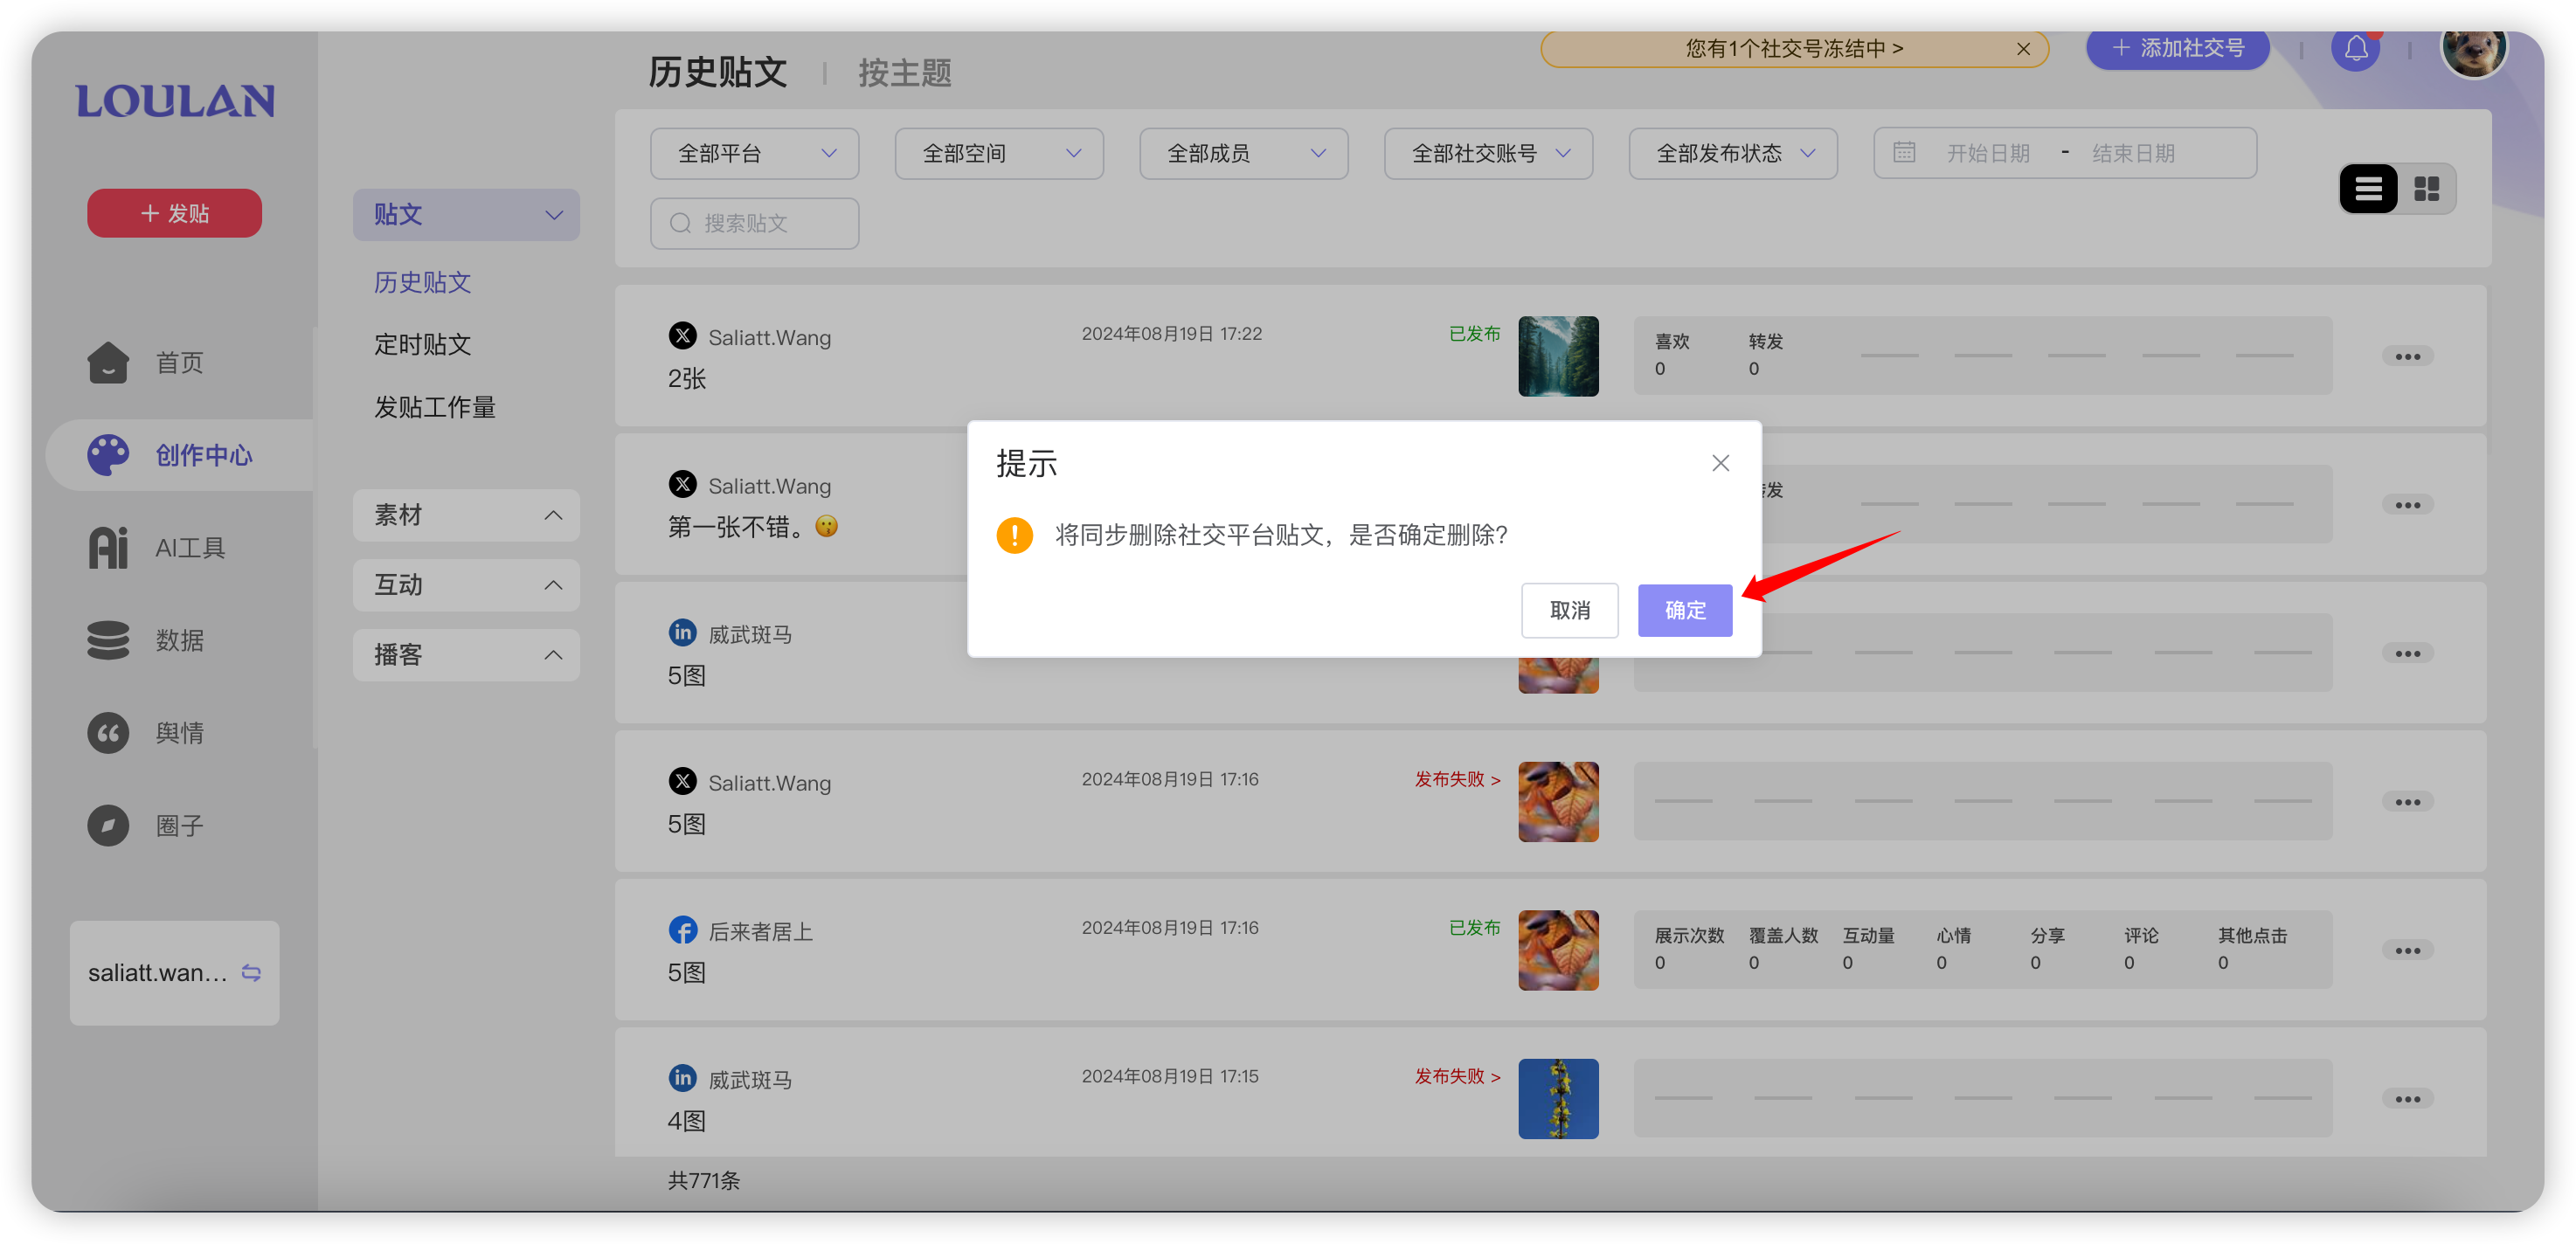The image size is (2576, 1244).
Task: Click the 开始日期 date field
Action: pos(1987,153)
